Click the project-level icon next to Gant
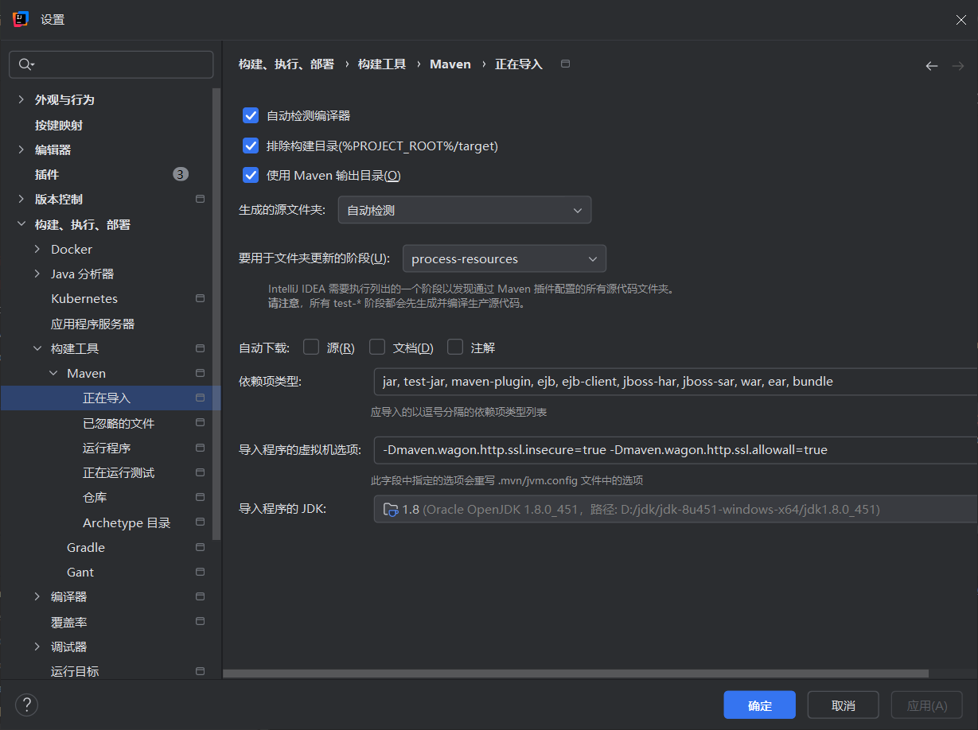 pyautogui.click(x=201, y=572)
